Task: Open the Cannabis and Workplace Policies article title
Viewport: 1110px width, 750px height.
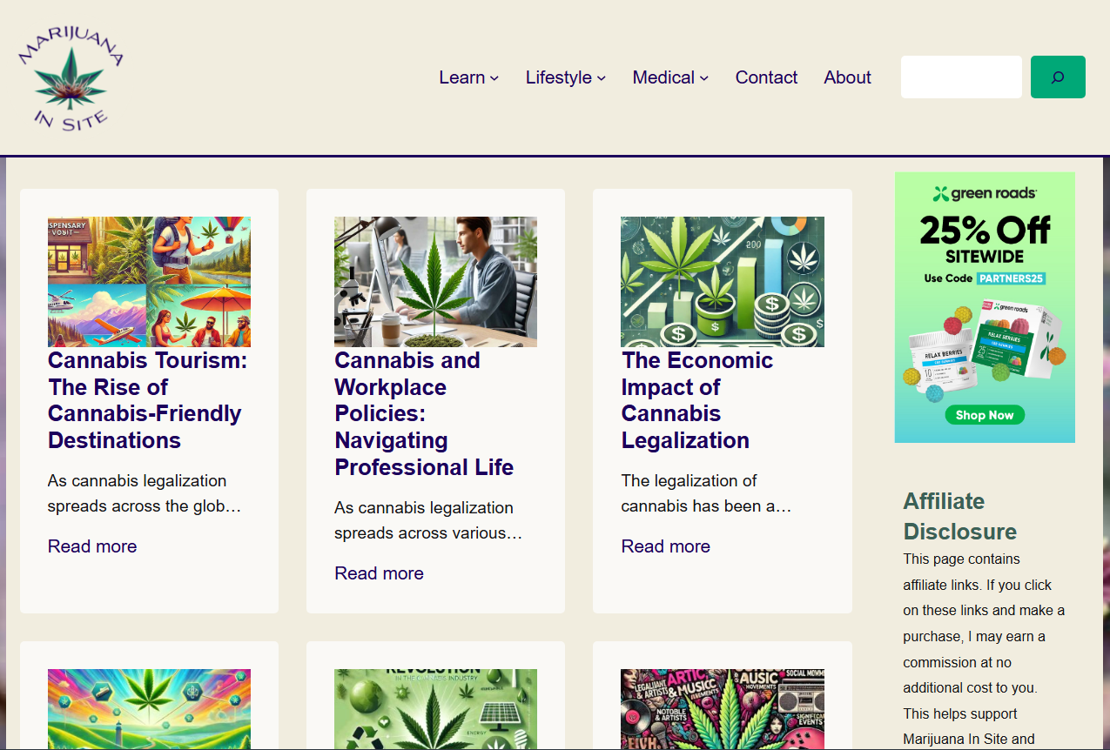Action: [x=424, y=413]
